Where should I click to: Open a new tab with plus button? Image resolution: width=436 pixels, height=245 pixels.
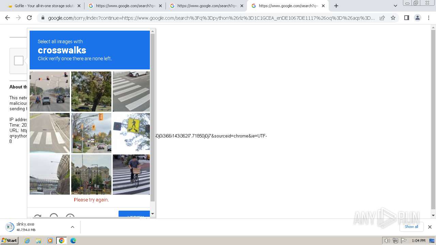(336, 6)
